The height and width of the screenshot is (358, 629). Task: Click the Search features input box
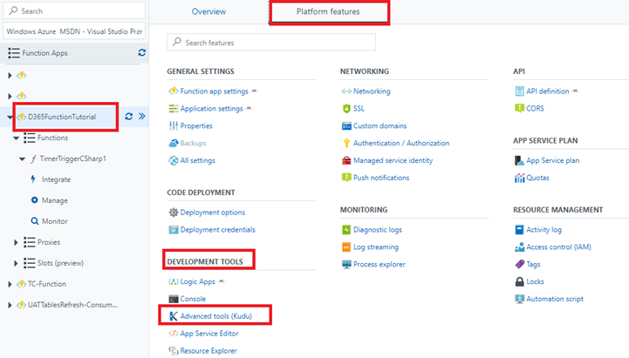tap(275, 43)
